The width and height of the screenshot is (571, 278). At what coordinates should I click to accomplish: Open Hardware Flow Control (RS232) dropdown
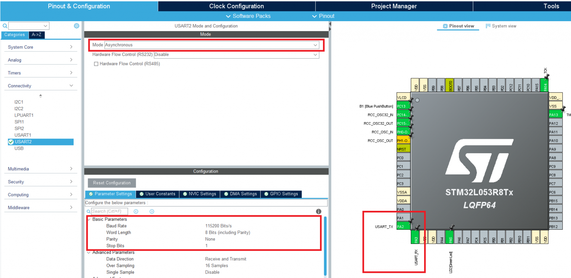click(x=236, y=55)
